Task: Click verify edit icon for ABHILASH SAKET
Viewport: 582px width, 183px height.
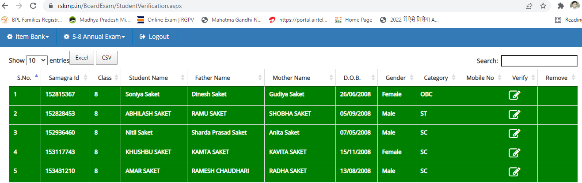Action: [x=514, y=114]
